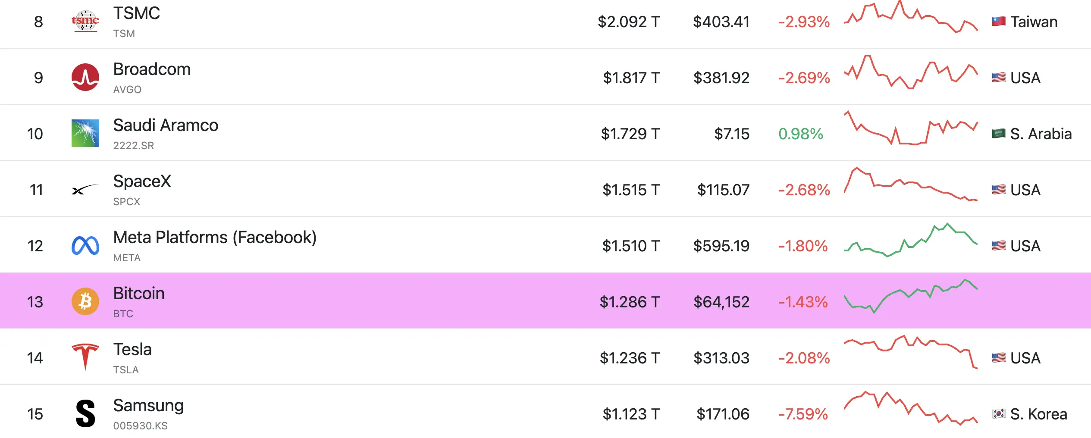Open the TSMC company name link

(x=136, y=13)
